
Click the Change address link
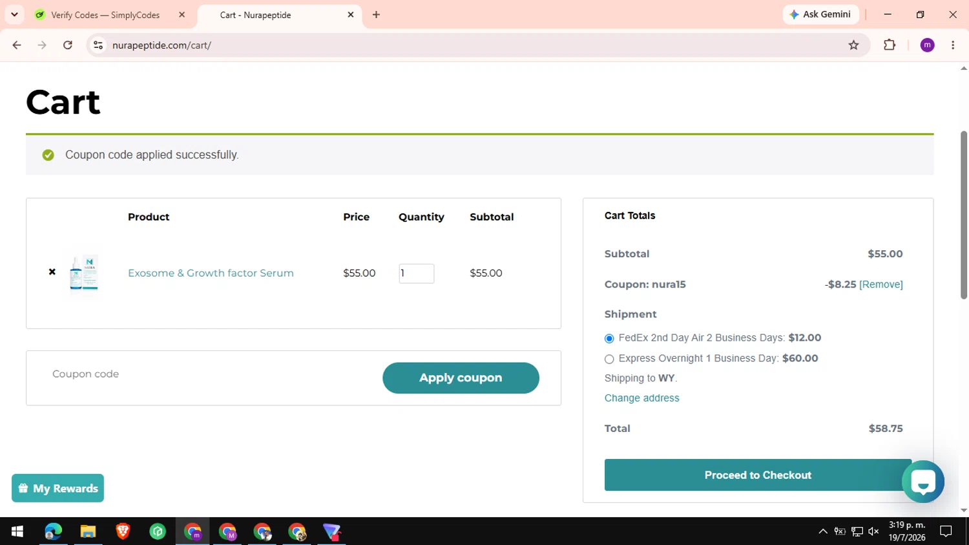tap(642, 398)
